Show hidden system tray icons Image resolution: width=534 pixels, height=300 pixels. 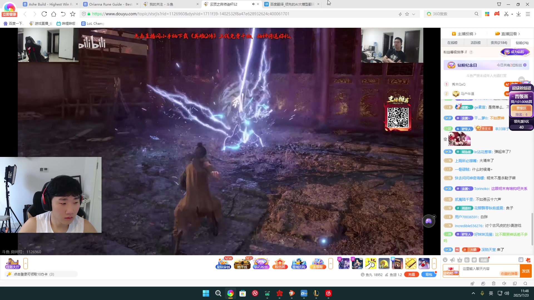[x=473, y=293]
